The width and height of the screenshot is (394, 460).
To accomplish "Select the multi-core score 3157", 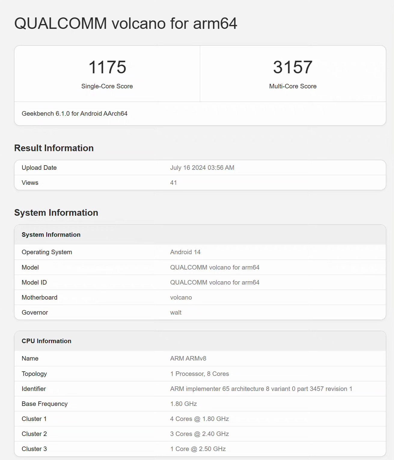I will [x=293, y=67].
